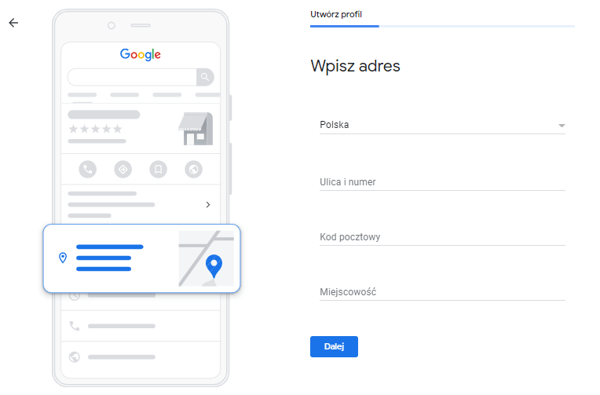Click the blue progress bar
Viewport: 600px width, 395px height.
344,26
